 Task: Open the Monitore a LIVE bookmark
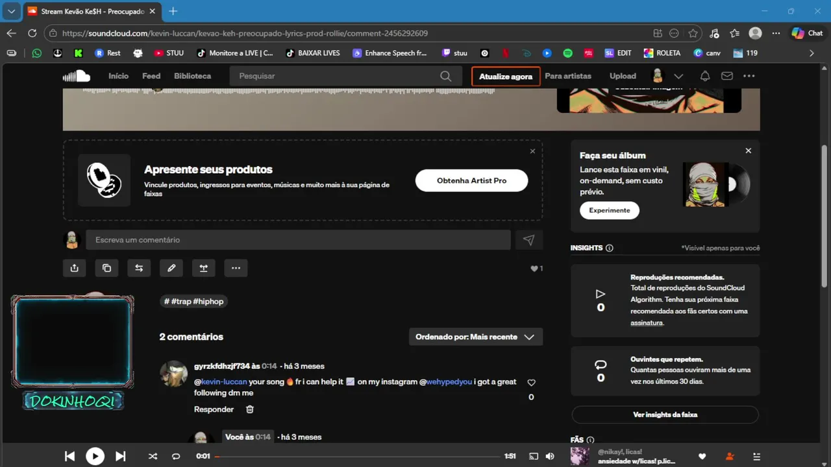[234, 53]
